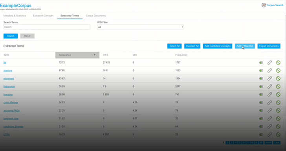Click the link icon in the CCPA row
286x151 pixels.
269,135
